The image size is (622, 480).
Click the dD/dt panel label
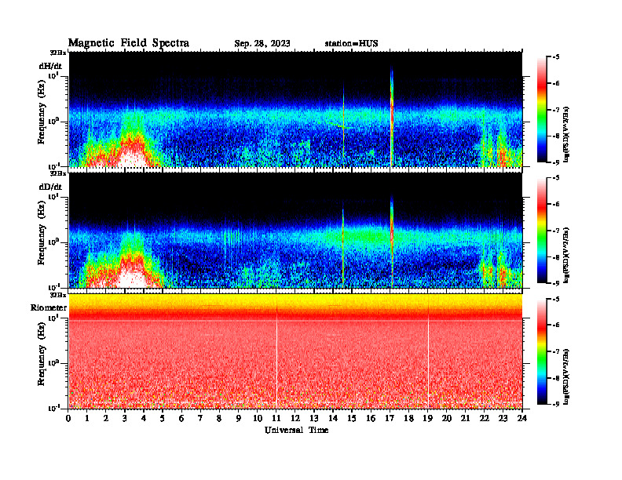coord(50,187)
